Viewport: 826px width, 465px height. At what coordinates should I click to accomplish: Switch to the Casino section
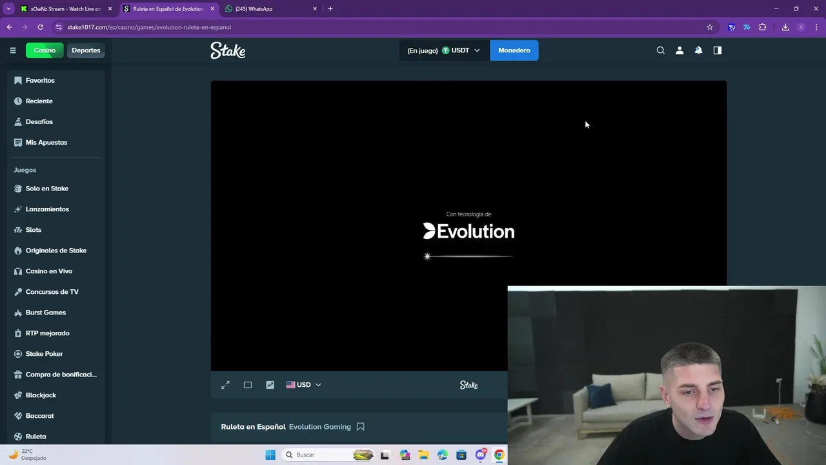click(45, 50)
